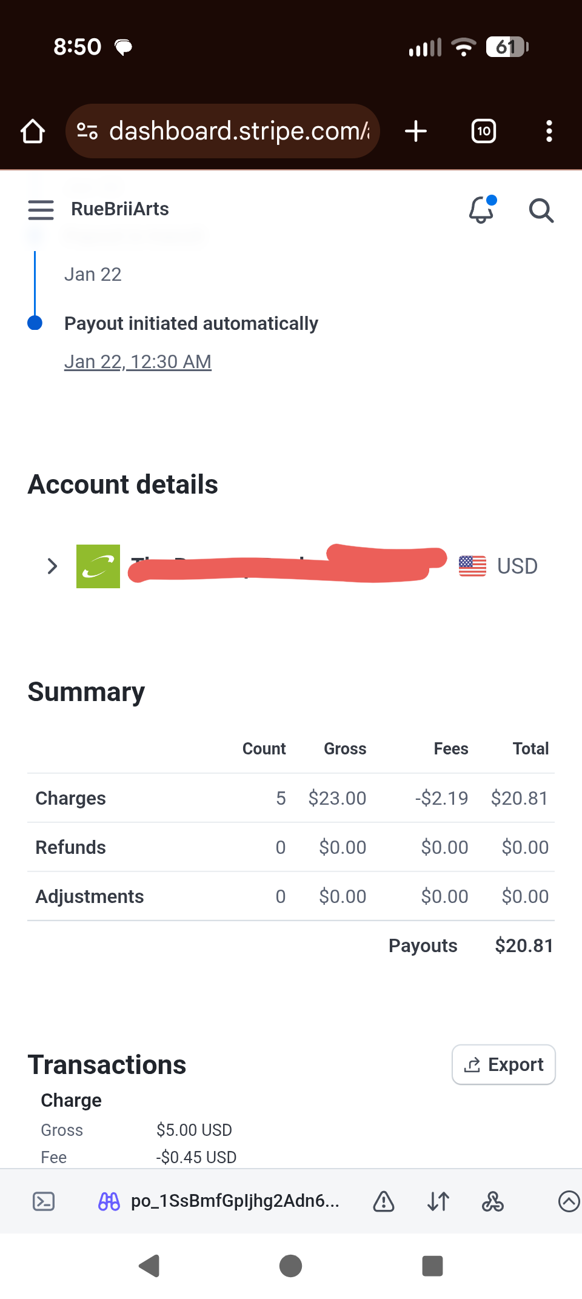582x1299 pixels.
Task: Show the open tabs switcher
Action: [484, 131]
